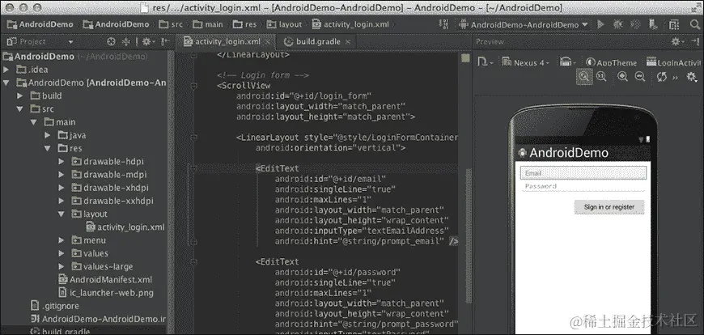The height and width of the screenshot is (335, 704).
Task: Zoom in on the Preview
Action: 622,77
